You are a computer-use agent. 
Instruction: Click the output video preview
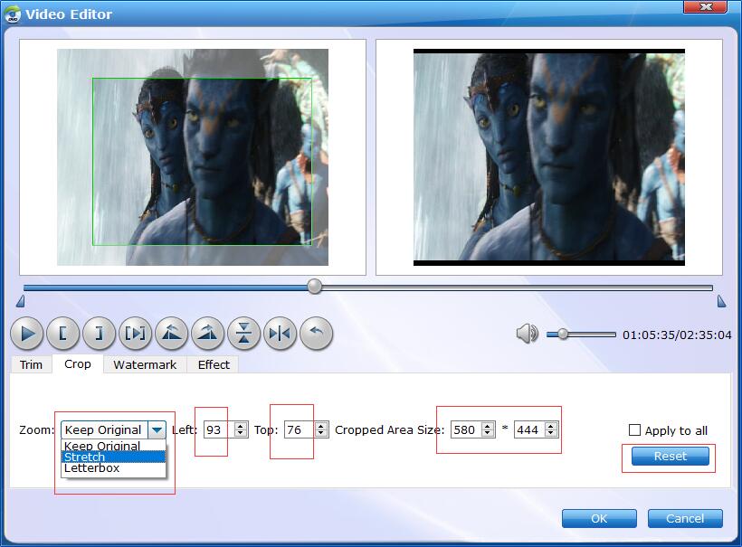point(549,157)
